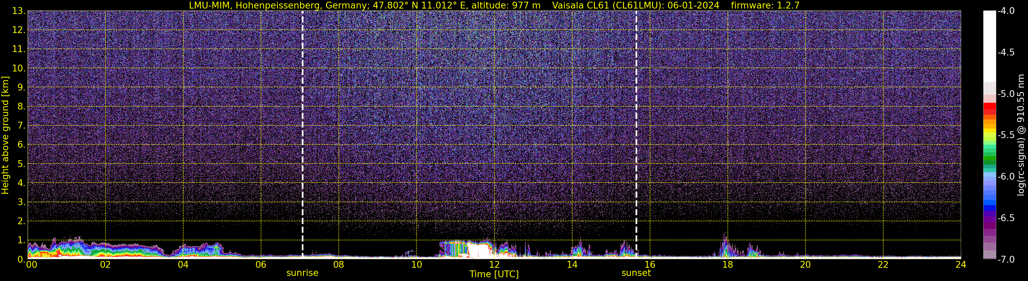Click the height axis tick '10.'
The image size is (1028, 281).
(x=19, y=68)
